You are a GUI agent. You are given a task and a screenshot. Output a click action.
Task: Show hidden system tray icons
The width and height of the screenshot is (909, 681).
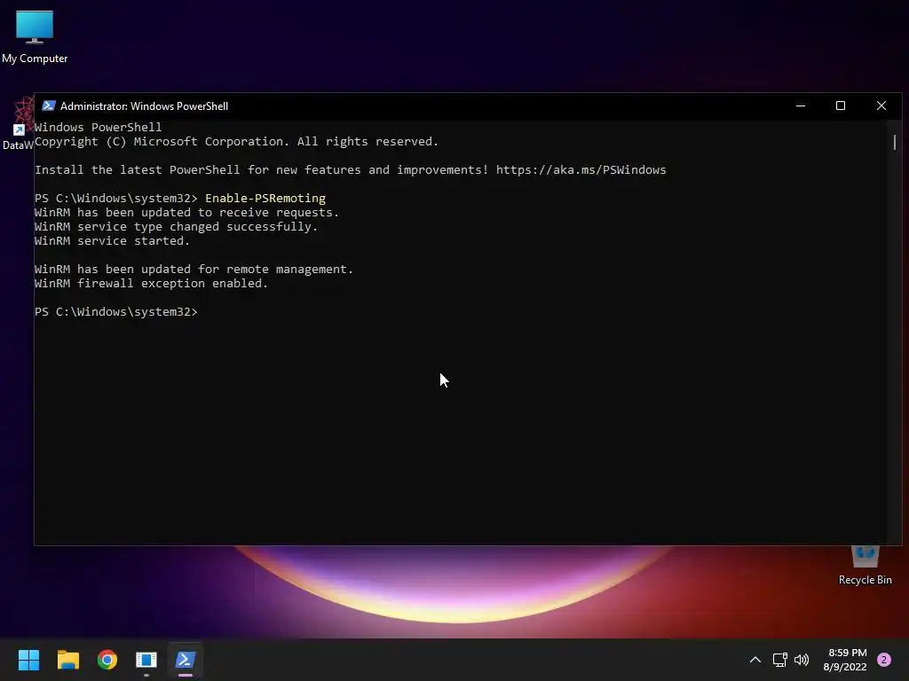point(755,660)
